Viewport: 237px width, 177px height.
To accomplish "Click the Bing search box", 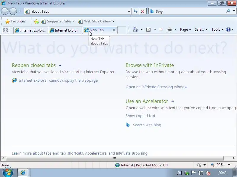I will tap(188, 12).
